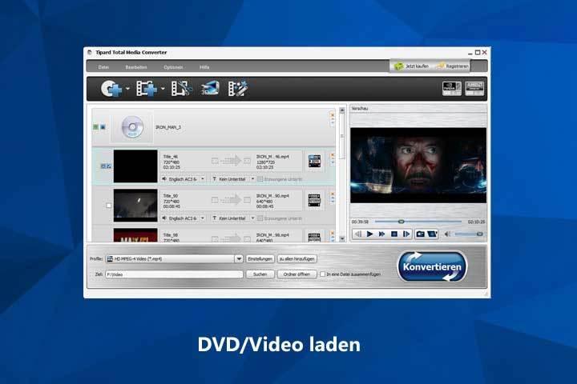
Task: Click the Add Video film icon
Action: pos(147,89)
